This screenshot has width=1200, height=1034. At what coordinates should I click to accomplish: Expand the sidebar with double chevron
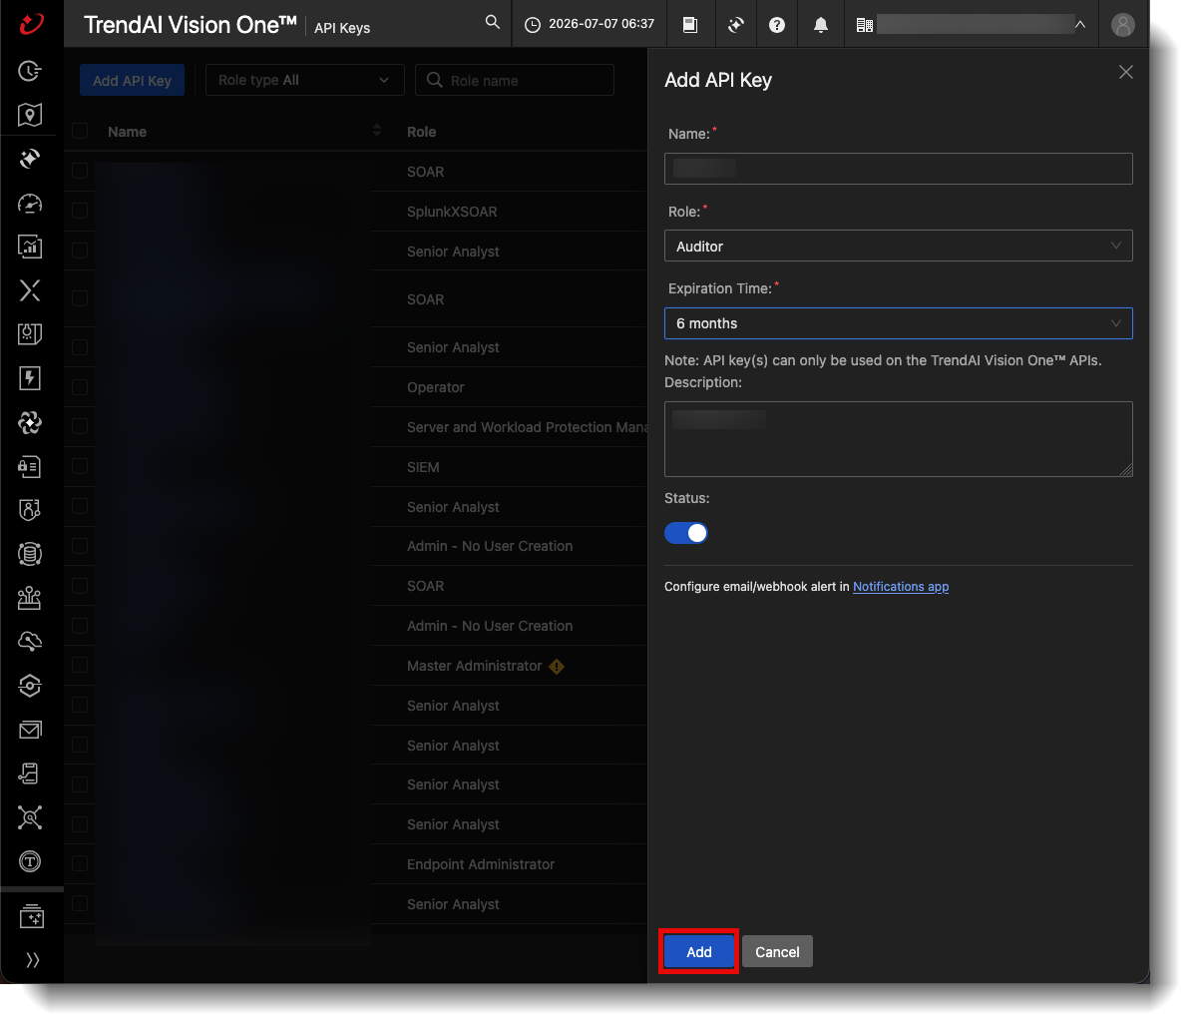[x=32, y=960]
